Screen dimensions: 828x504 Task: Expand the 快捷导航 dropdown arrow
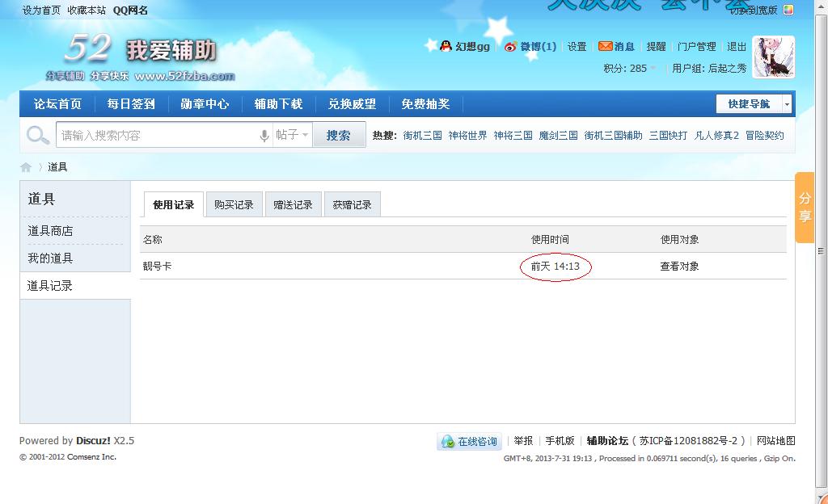[x=787, y=104]
